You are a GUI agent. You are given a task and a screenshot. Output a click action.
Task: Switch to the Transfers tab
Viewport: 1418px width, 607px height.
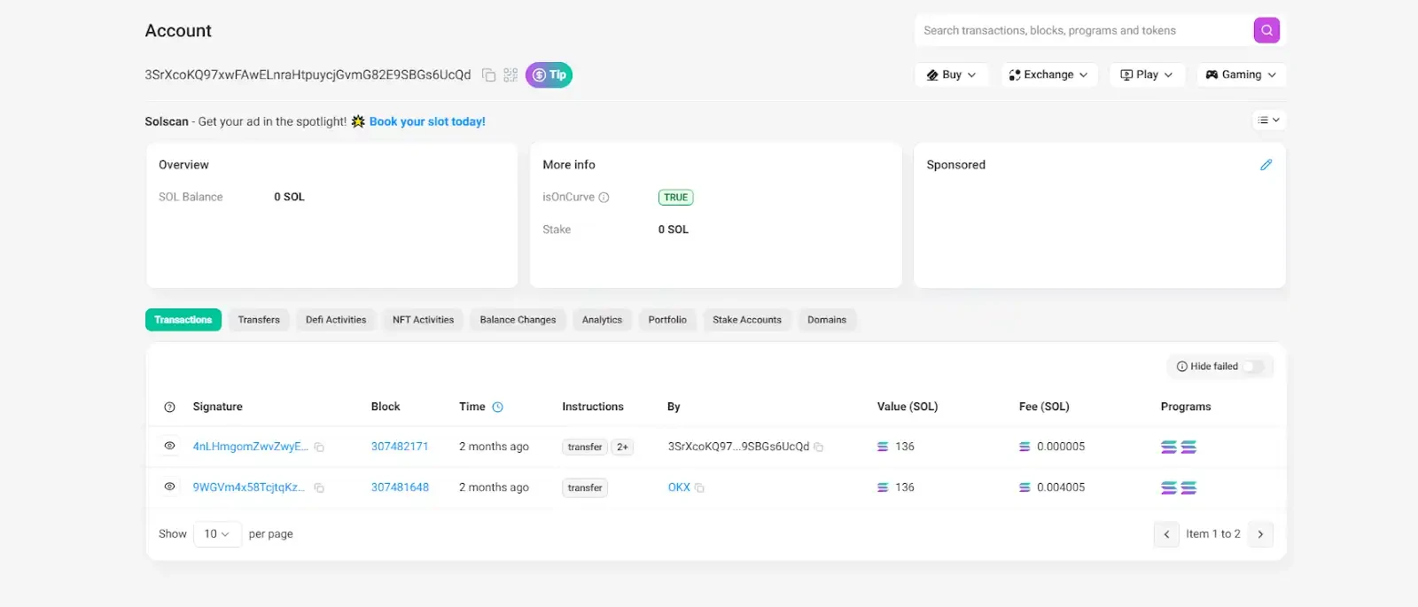pyautogui.click(x=259, y=320)
